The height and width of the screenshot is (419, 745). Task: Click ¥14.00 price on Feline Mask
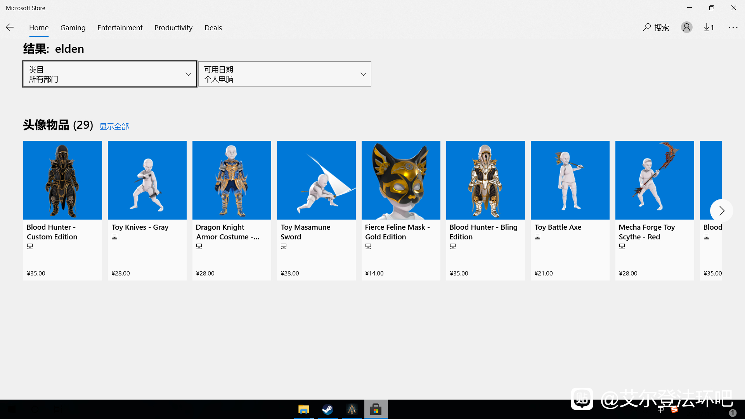374,273
